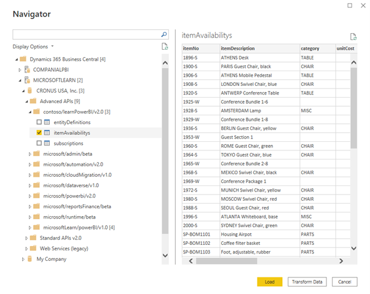The width and height of the screenshot is (370, 294).
Task: Click the Advanced APIs folder icon
Action: click(33, 101)
